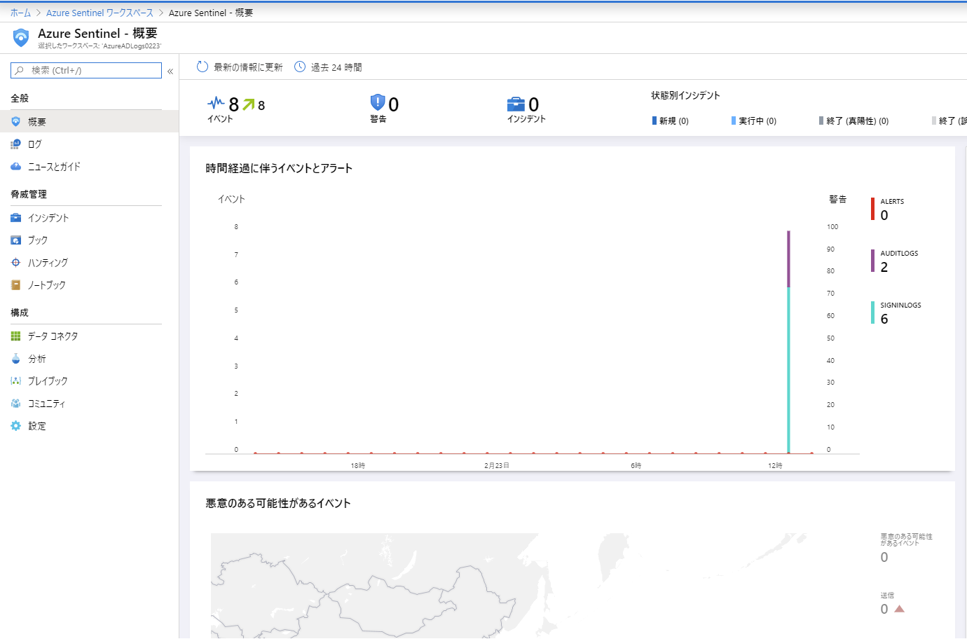
Task: Select 過去 24 時間 time range
Action: point(328,67)
